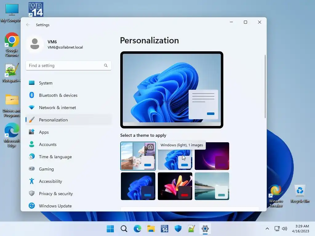This screenshot has height=236, width=315.
Task: Minimize the Settings window
Action: pyautogui.click(x=231, y=22)
